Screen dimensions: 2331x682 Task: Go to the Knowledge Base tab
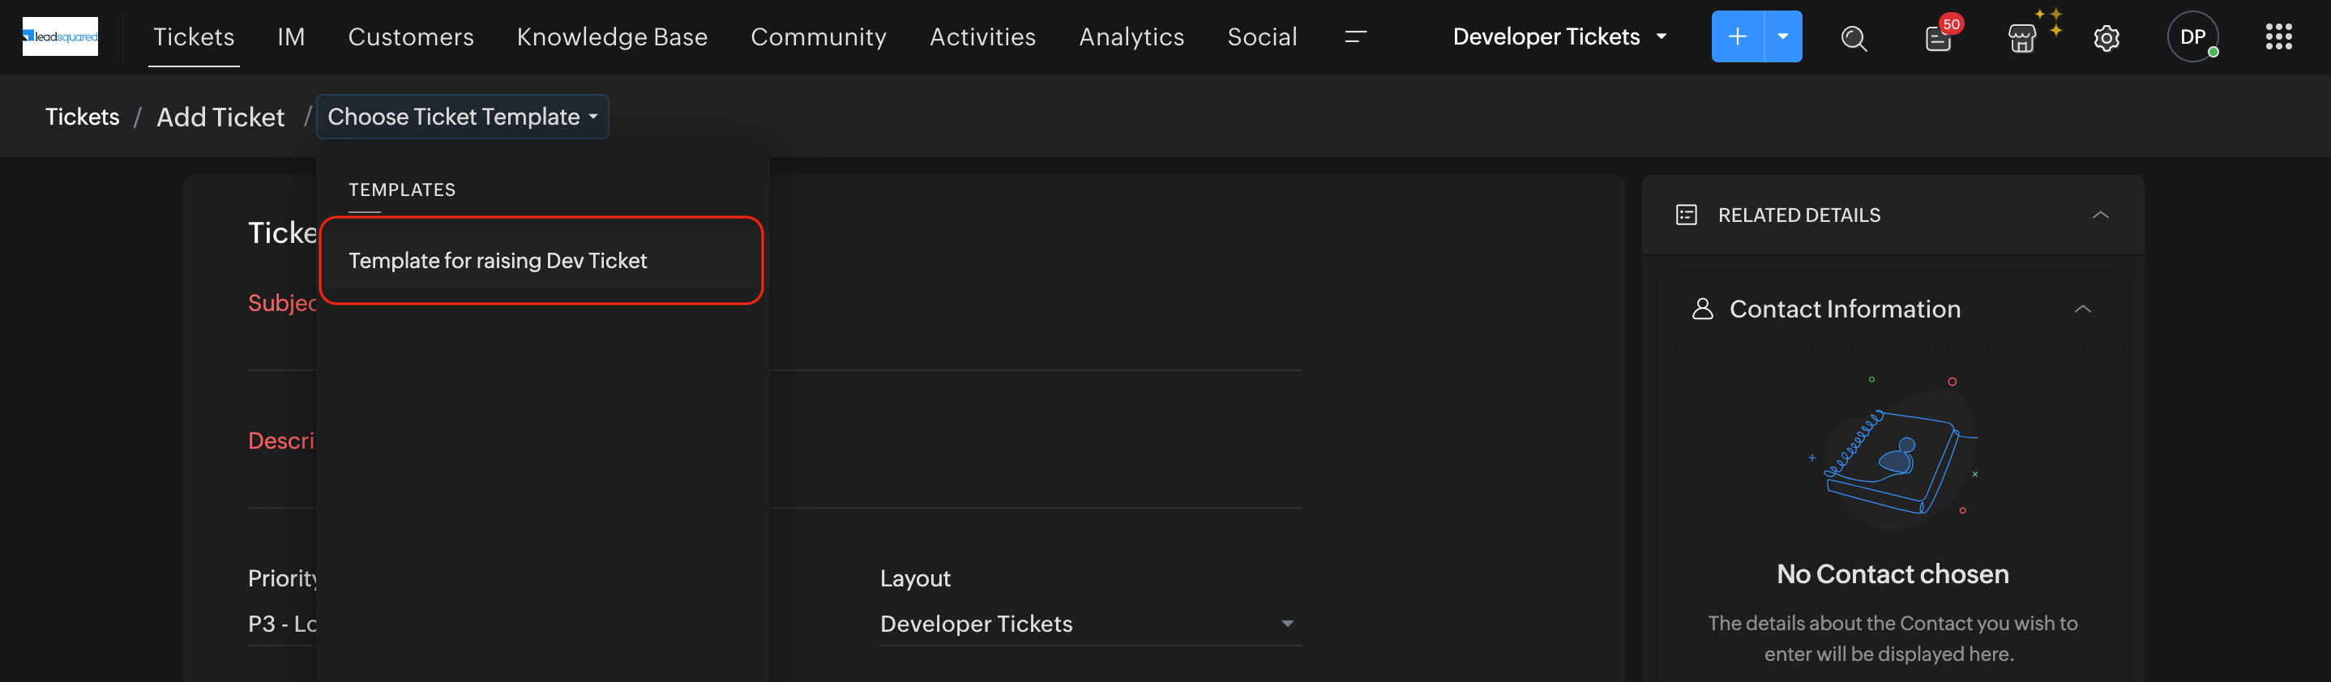612,37
